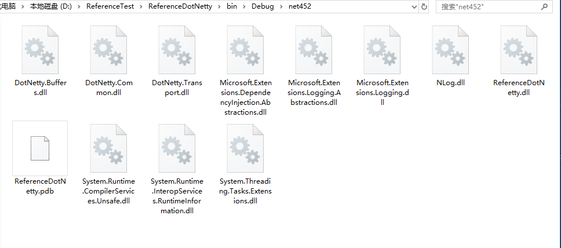561x248 pixels.
Task: Select Microsoft.Extensions.DependencyInjection.Abstractions.dll icon
Action: click(x=246, y=50)
